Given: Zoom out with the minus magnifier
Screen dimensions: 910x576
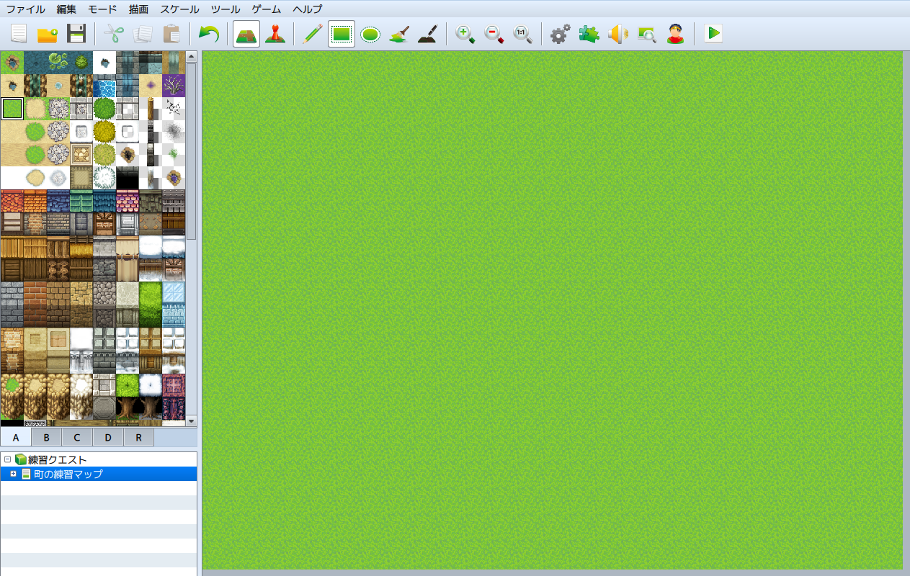Looking at the screenshot, I should (494, 34).
